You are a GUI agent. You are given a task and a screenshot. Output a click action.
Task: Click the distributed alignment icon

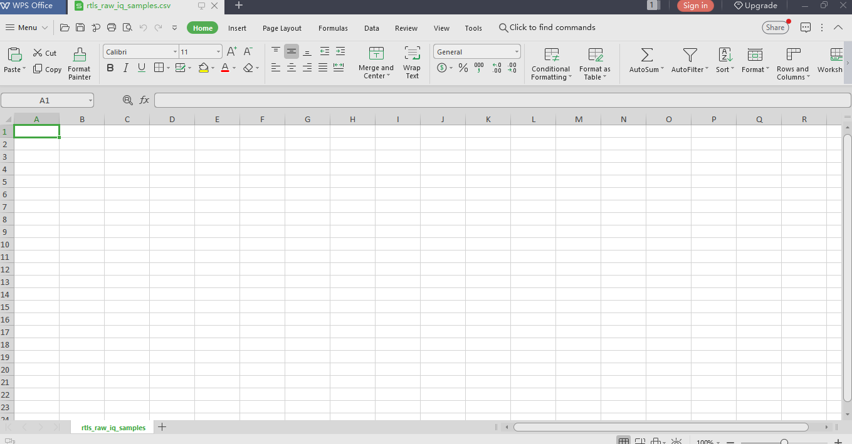coord(339,68)
